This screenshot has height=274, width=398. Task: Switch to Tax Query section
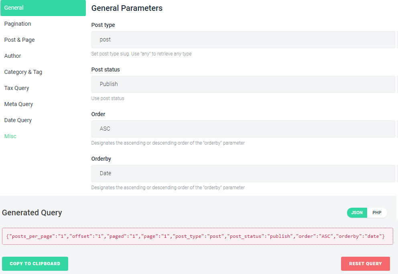(17, 88)
